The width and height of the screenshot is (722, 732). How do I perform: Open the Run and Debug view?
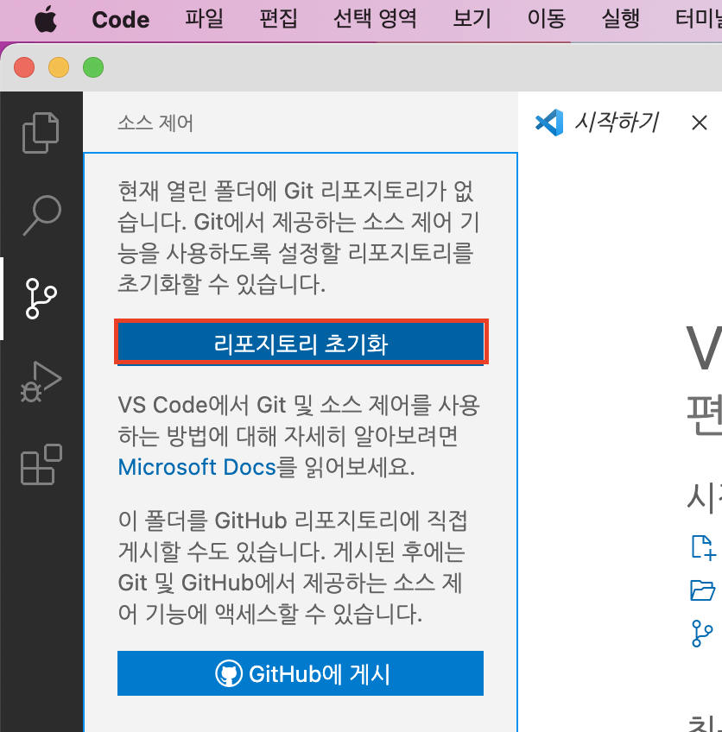[41, 382]
